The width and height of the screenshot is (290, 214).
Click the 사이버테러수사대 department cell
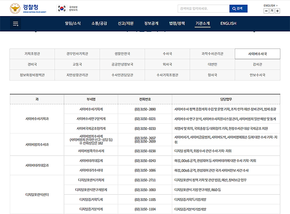91,170
